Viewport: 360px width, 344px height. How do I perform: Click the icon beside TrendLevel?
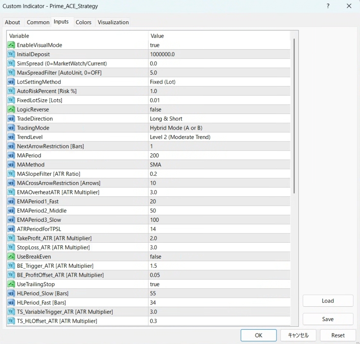pos(11,137)
